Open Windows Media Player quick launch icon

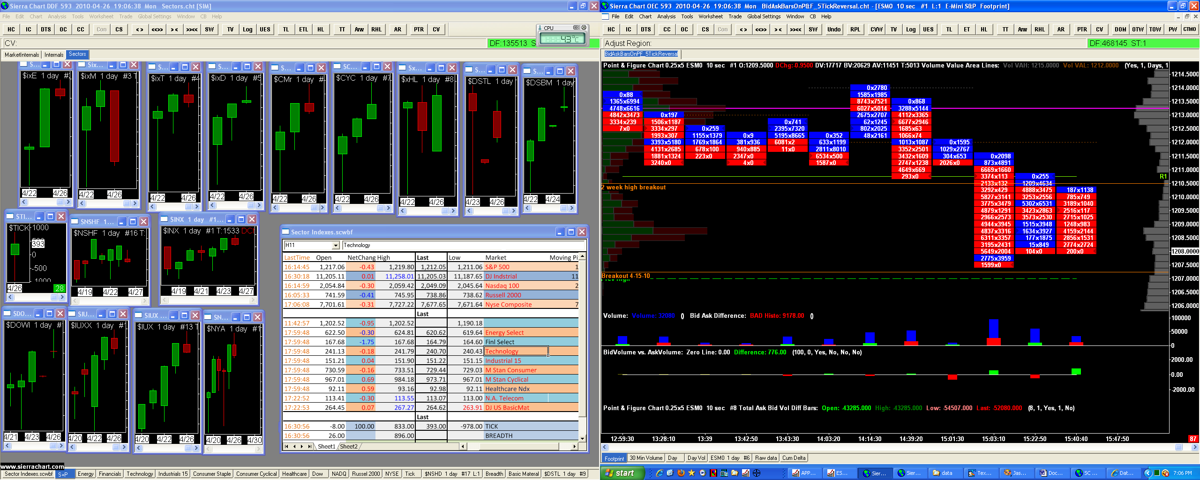tap(702, 473)
